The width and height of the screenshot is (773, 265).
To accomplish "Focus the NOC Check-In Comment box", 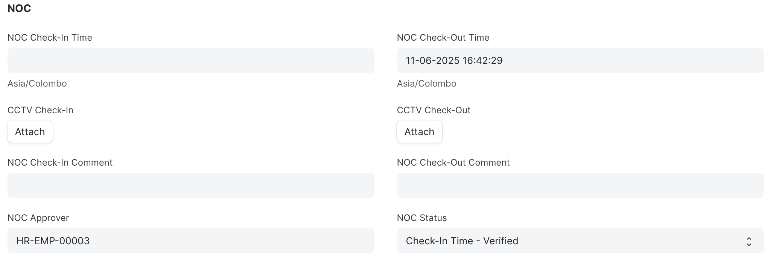I will 191,185.
